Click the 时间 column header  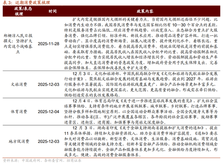52,11
